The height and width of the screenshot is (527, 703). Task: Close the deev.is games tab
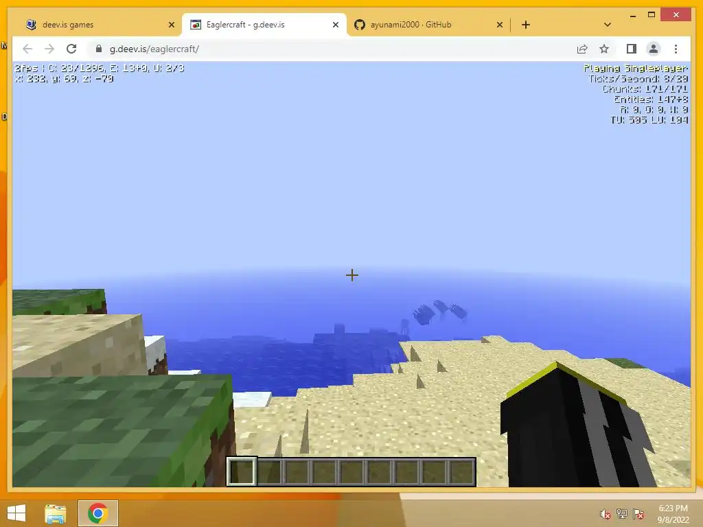171,25
